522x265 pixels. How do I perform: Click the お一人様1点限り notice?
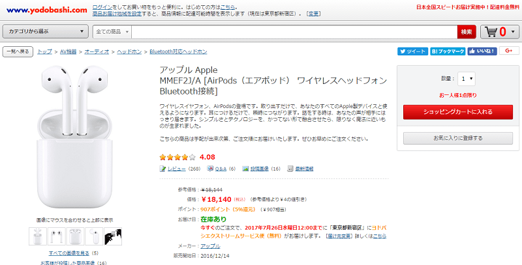[458, 95]
